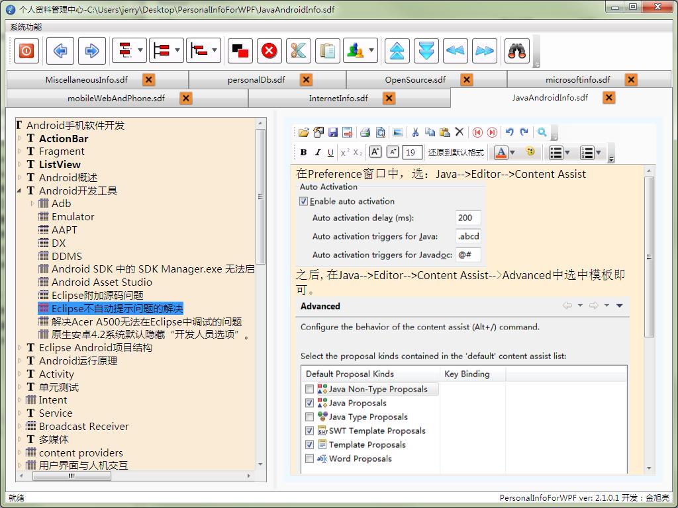
Task: Click the editor redo arrow icon
Action: click(x=524, y=132)
